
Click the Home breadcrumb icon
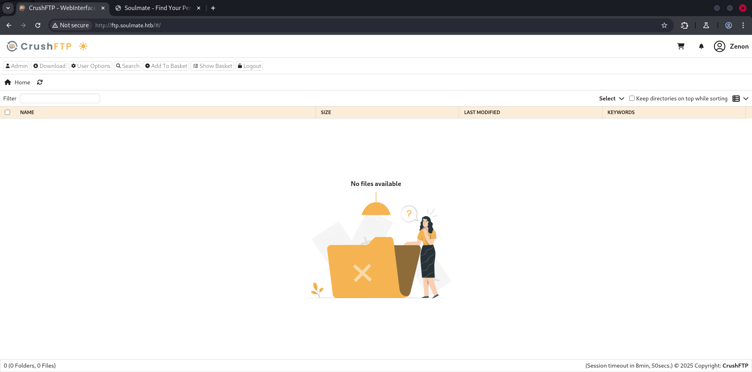click(8, 82)
